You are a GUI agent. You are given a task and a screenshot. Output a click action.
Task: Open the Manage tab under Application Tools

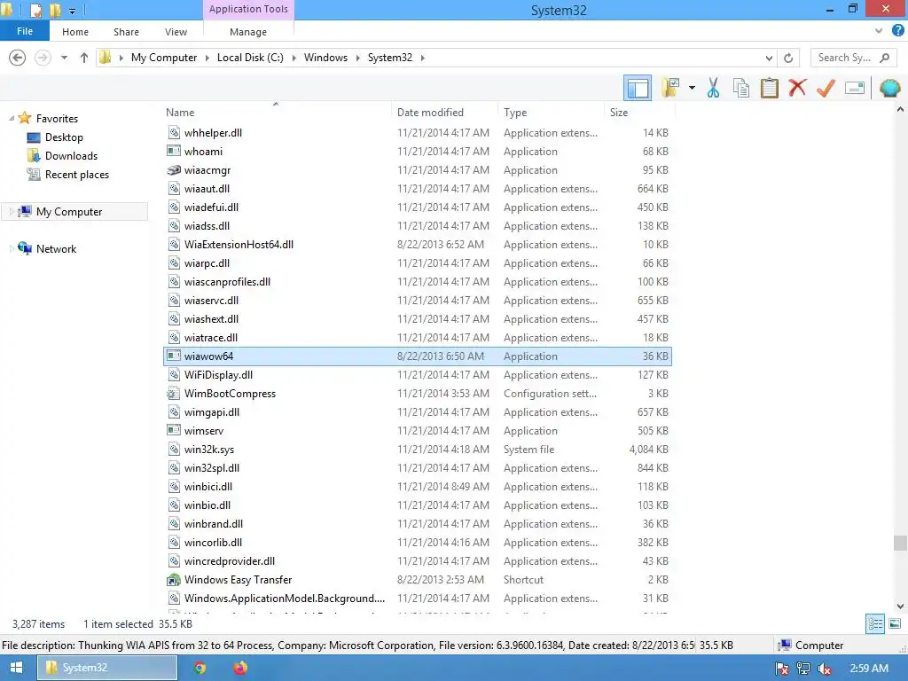tap(248, 32)
